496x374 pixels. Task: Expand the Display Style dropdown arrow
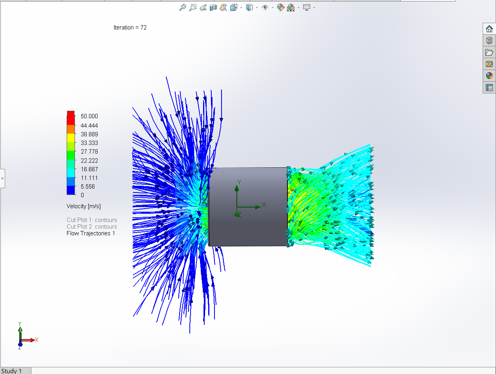257,7
